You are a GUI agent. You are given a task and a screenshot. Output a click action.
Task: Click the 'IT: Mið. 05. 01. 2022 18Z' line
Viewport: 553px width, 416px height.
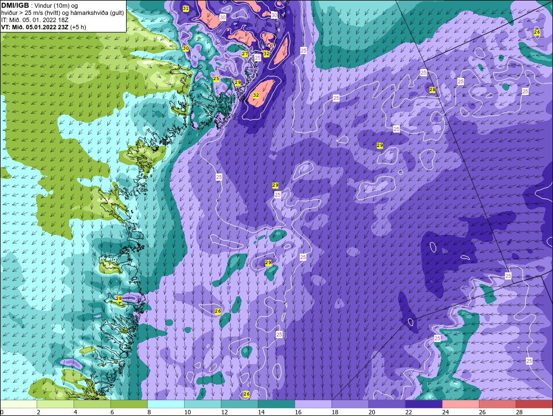point(35,20)
